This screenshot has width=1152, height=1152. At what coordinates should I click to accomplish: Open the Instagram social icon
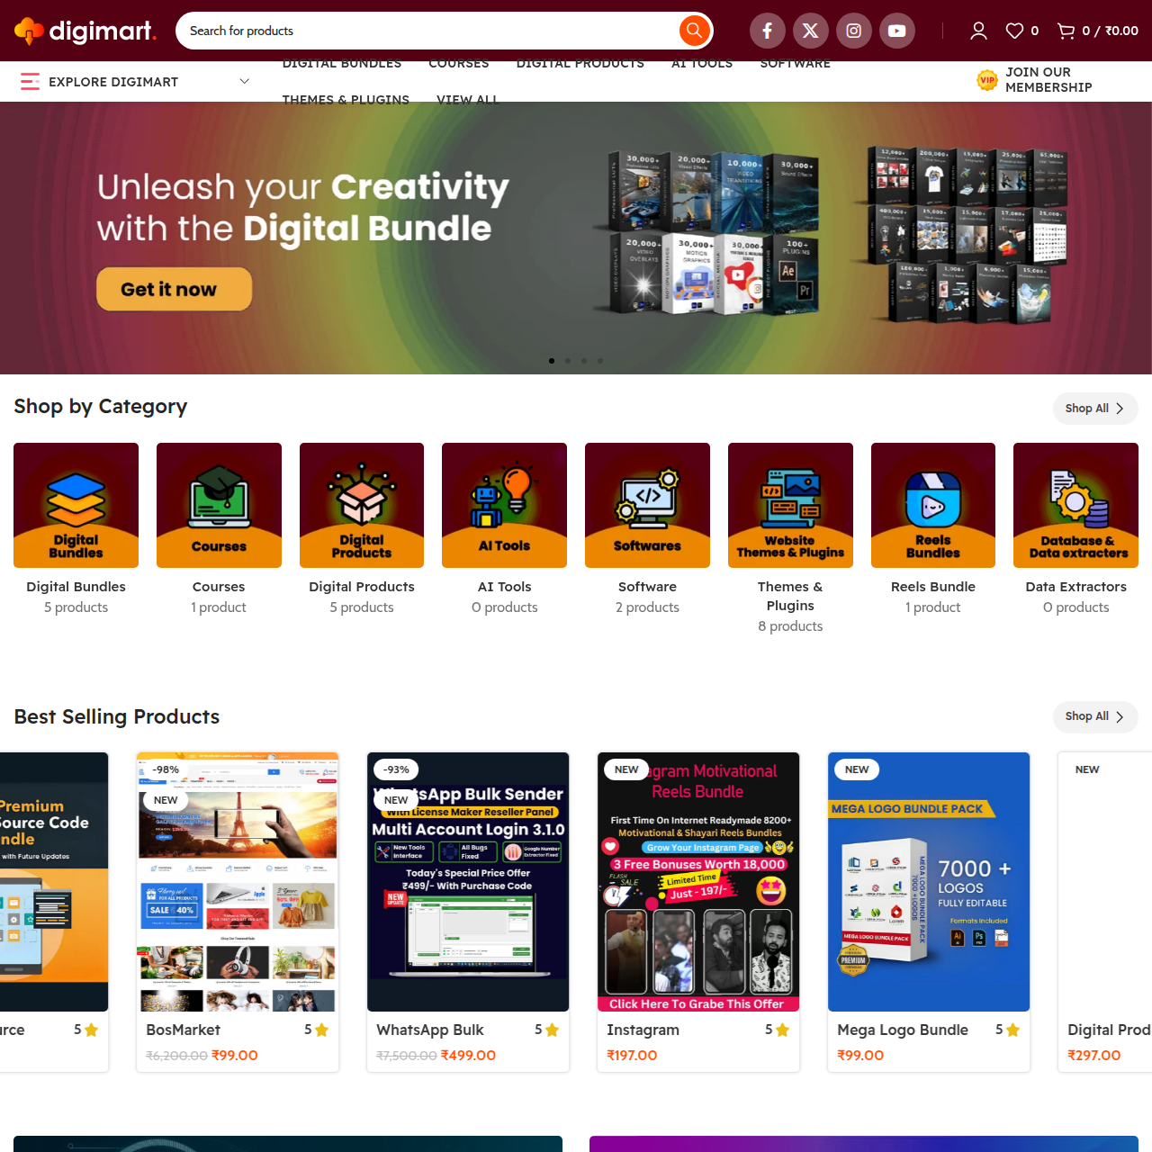tap(853, 31)
